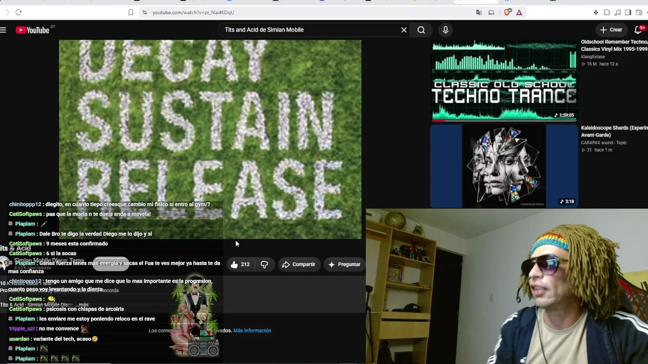Open the Kaleidoscope Shards video thumbnail
Viewport: 648px width, 364px height.
(x=504, y=166)
